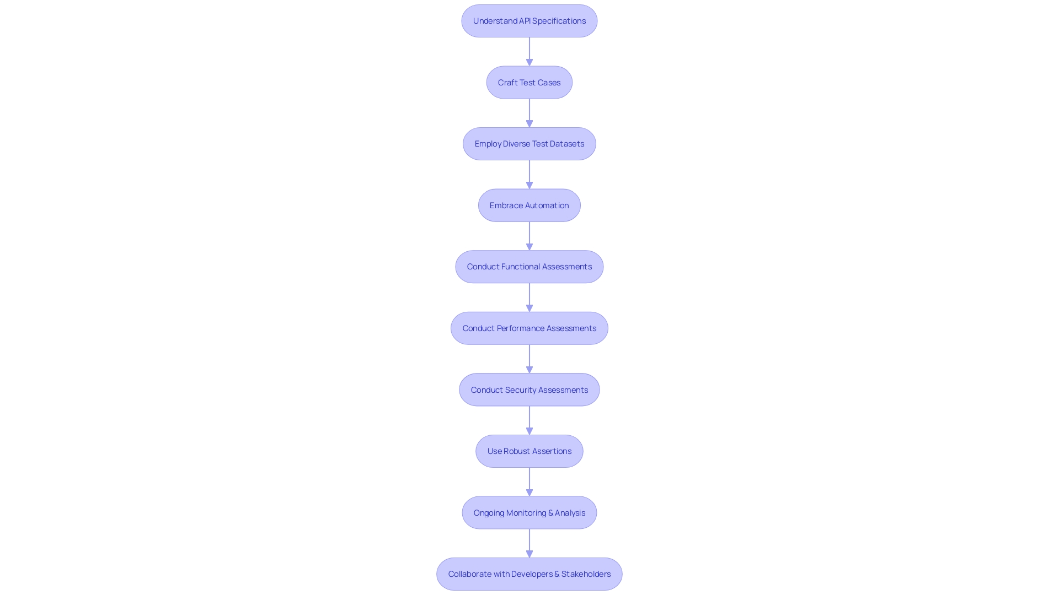Click the Ongoing Monitoring & Analysis node
1059x595 pixels.
pos(529,512)
